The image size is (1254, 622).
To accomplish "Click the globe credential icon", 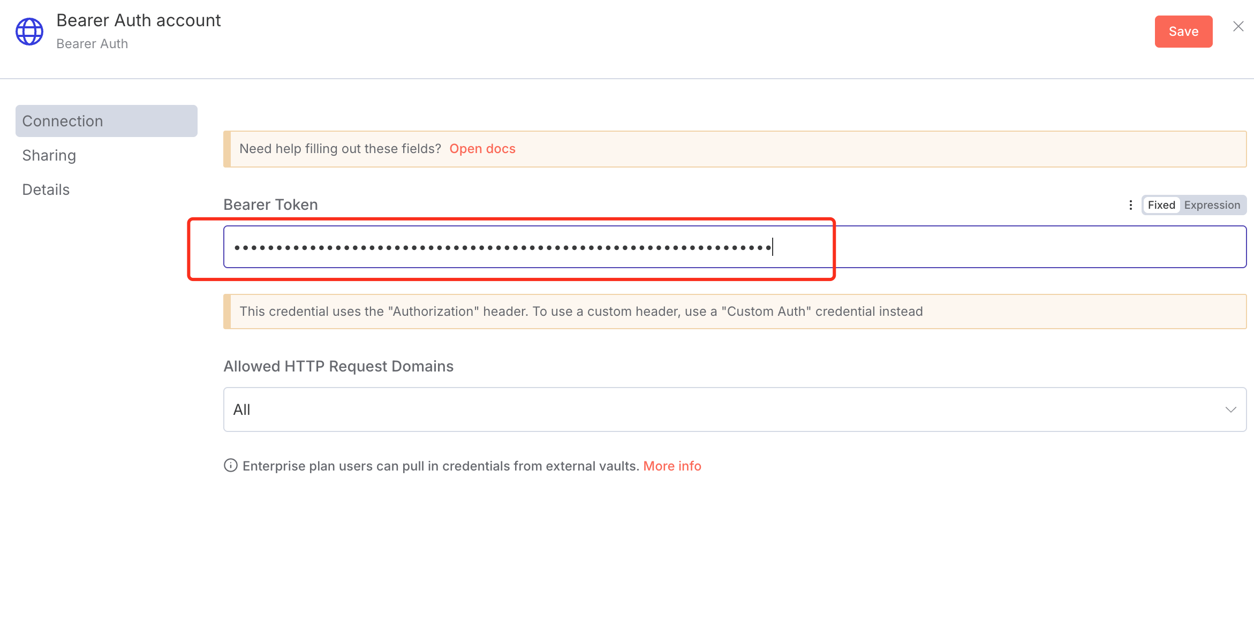I will point(29,31).
